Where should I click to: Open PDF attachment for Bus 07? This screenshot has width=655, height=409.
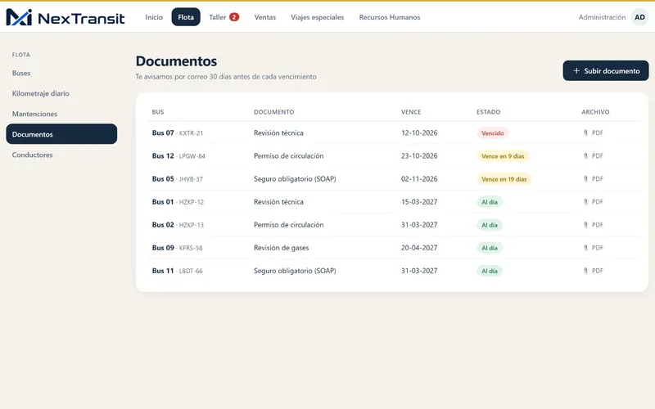click(593, 133)
